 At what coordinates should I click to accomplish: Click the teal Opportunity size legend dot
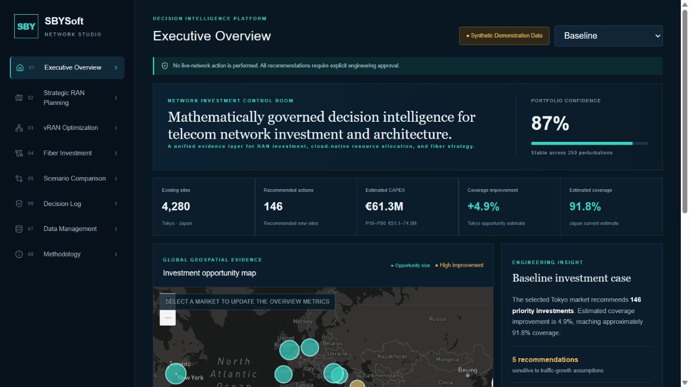tap(392, 266)
